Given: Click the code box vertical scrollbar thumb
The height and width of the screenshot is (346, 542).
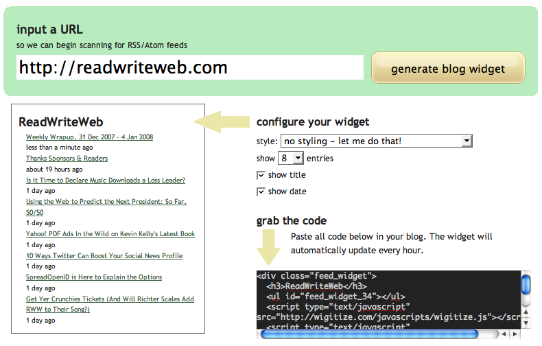Looking at the screenshot, I should click(x=526, y=284).
